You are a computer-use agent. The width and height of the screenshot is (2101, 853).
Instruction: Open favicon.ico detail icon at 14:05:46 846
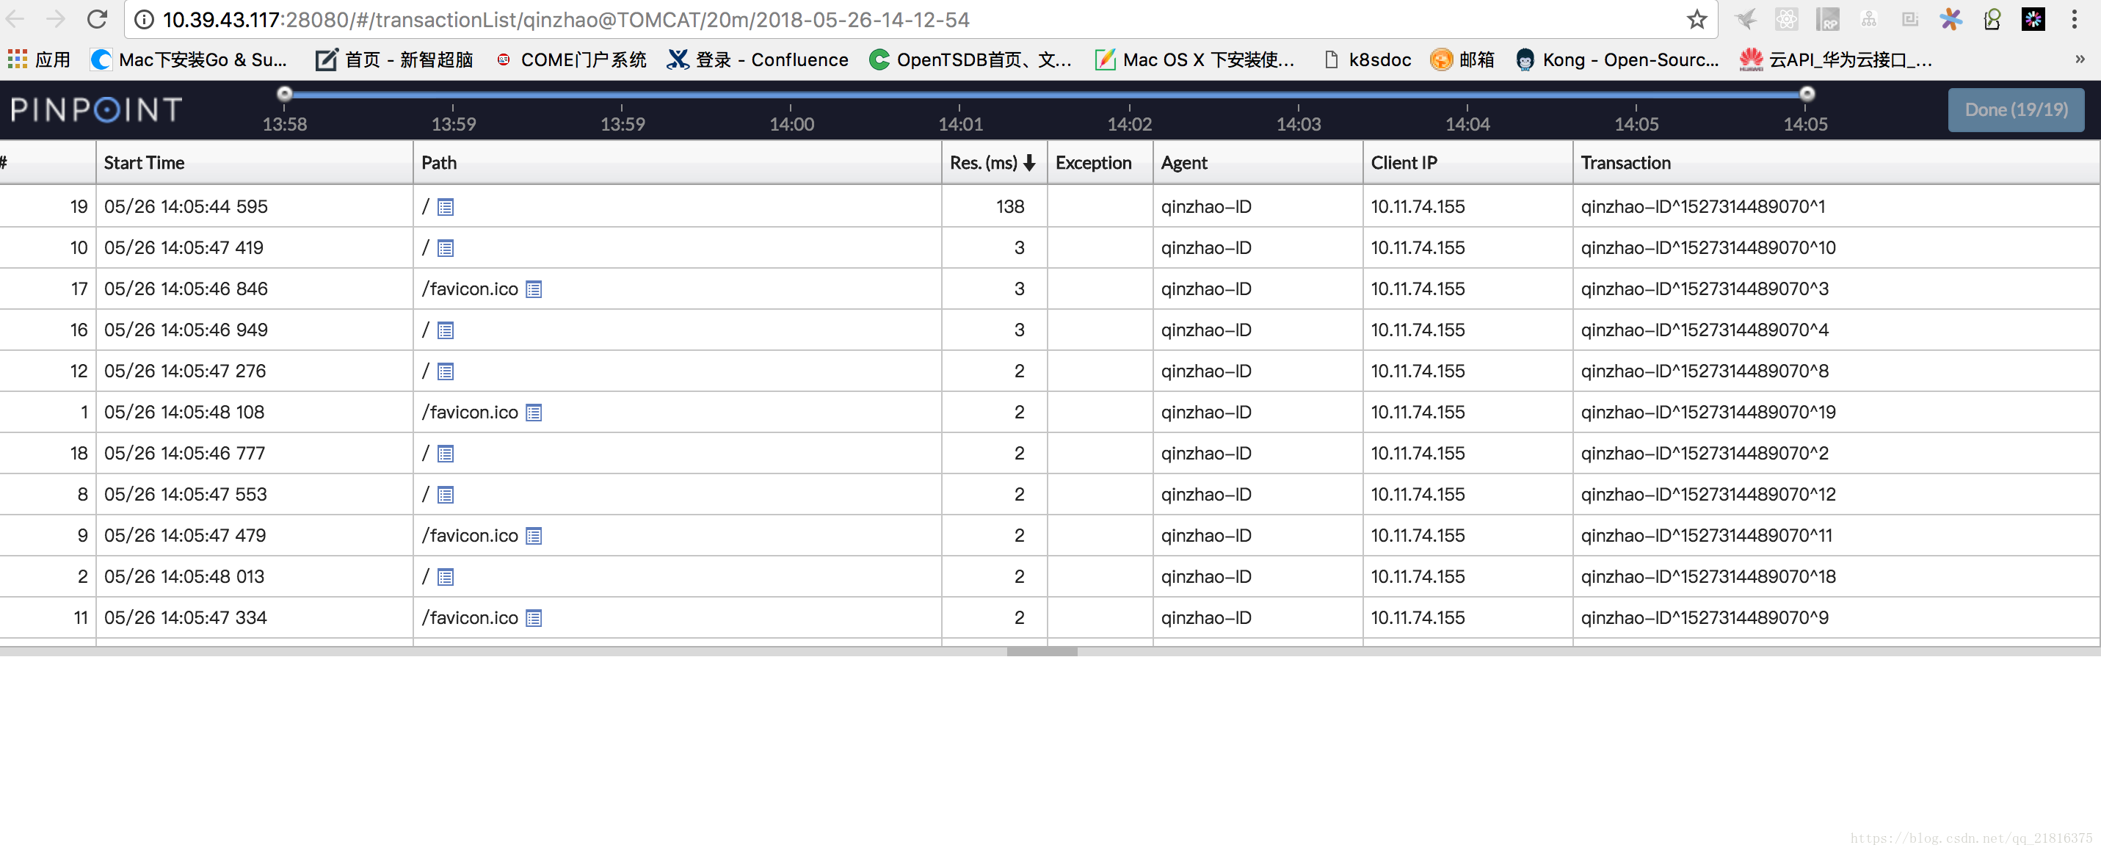(534, 289)
